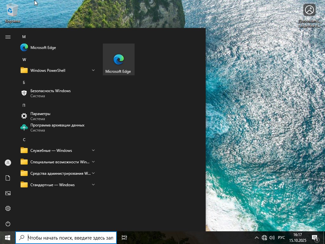Click the Microsoft Edge pinned tile
The width and height of the screenshot is (325, 244).
[x=118, y=59]
